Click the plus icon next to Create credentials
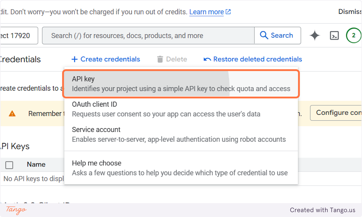Viewport: 362px width, 217px height. [x=75, y=59]
